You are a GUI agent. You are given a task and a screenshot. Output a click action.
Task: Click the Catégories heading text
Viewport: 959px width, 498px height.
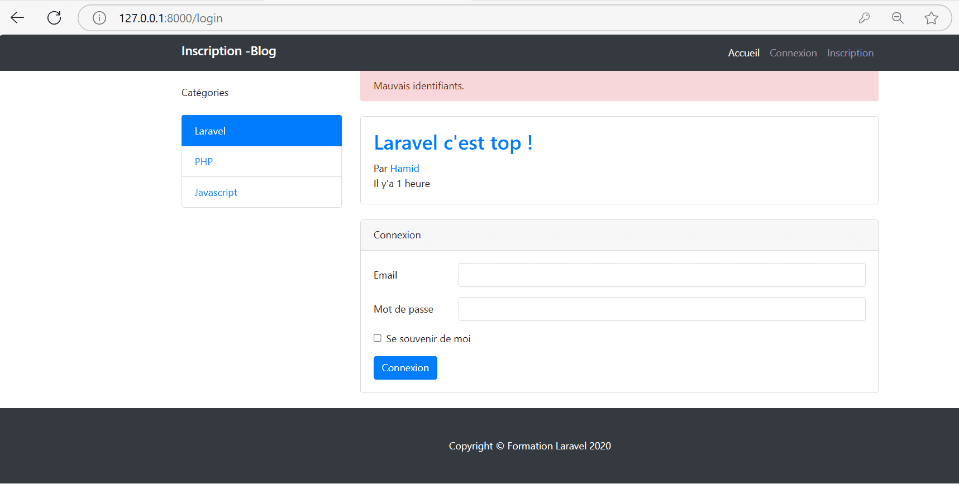tap(205, 93)
